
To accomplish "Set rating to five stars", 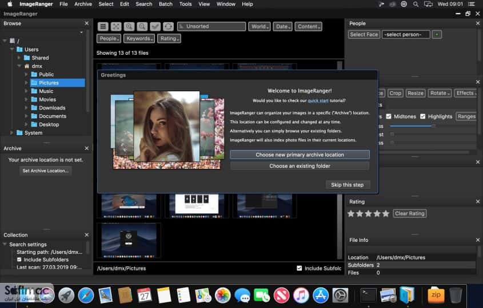I will pyautogui.click(x=386, y=214).
